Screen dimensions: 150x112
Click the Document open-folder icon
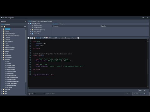[x=4, y=59]
